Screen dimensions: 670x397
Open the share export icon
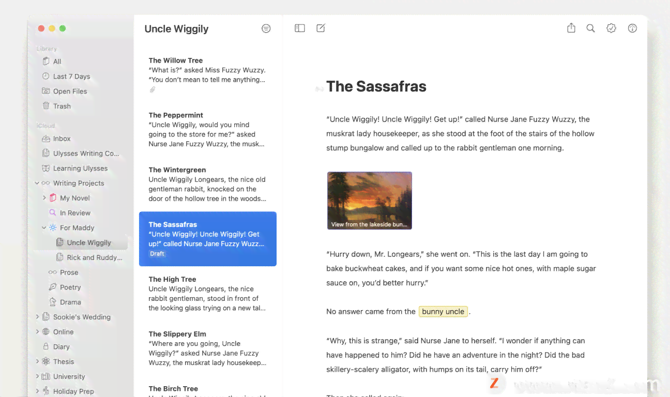pos(571,28)
